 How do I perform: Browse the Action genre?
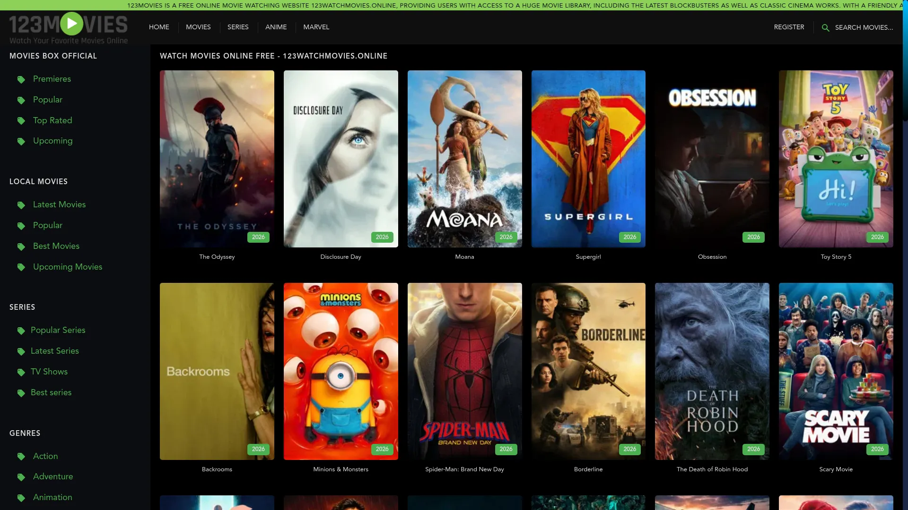coord(45,456)
